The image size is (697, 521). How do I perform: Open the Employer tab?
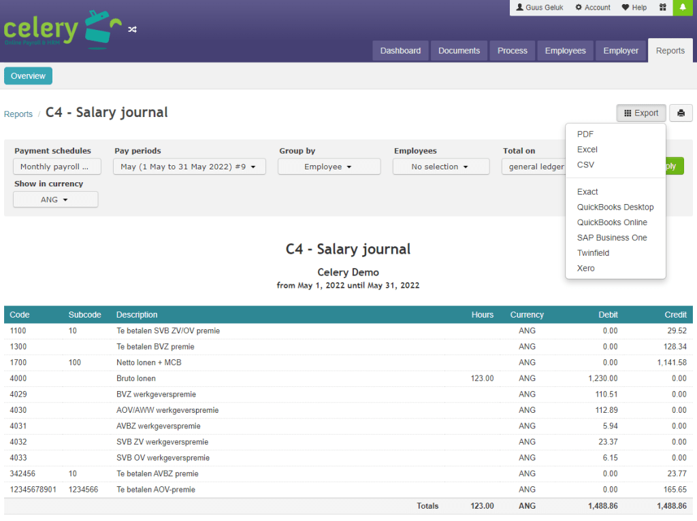(621, 50)
